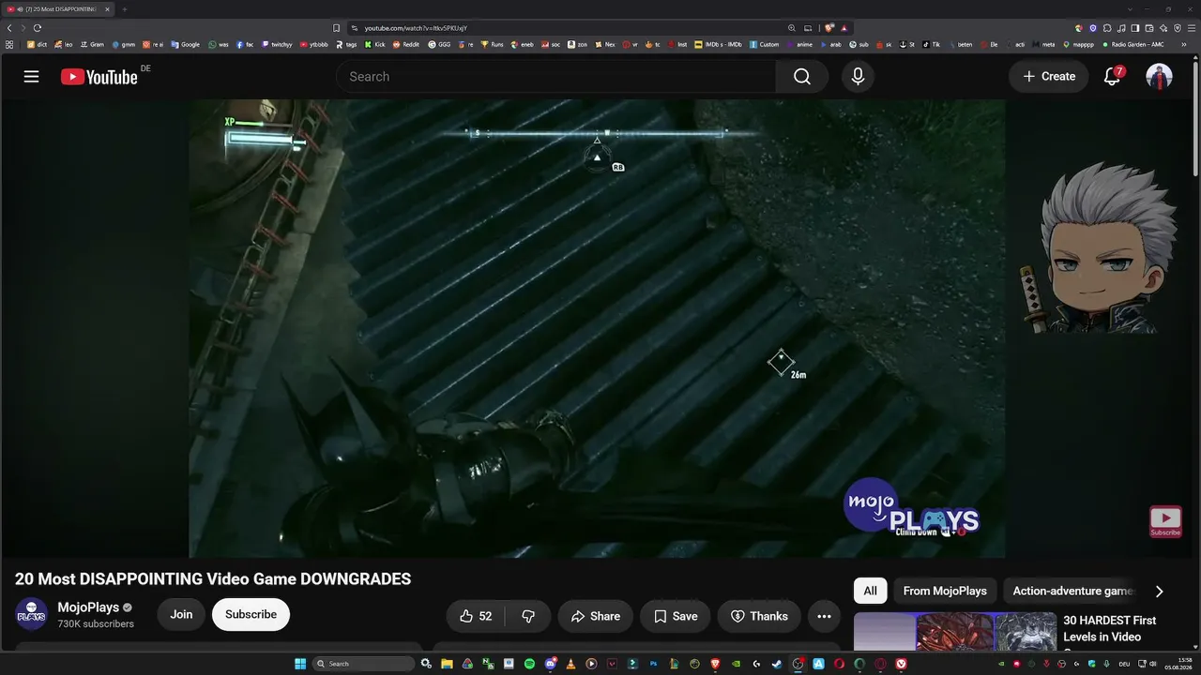
Task: Open the 30 HARDEST First Levels video thumbnail
Action: click(955, 632)
